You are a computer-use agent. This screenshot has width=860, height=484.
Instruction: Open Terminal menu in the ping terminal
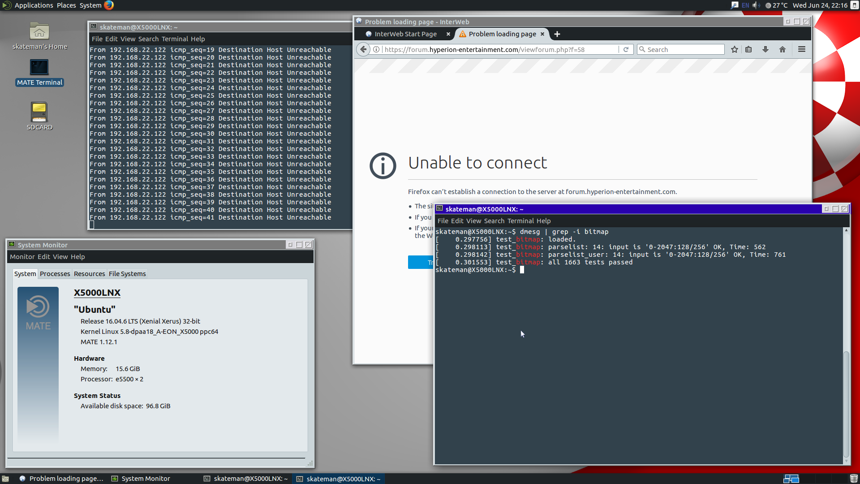(x=175, y=39)
